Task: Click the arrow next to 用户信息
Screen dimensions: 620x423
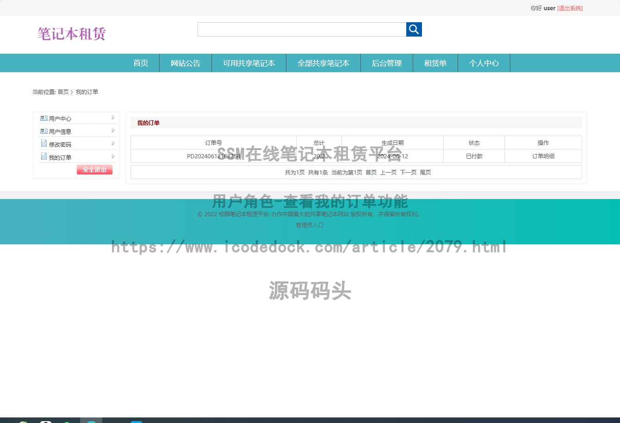Action: (113, 131)
